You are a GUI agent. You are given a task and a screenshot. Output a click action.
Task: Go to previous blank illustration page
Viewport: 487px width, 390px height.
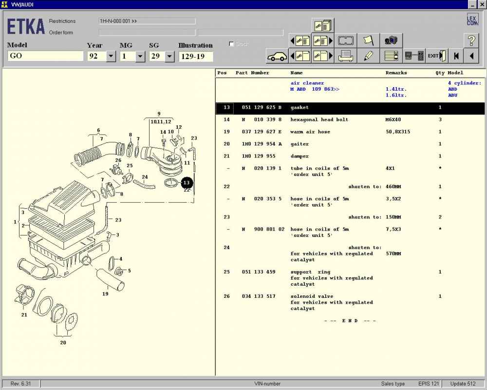tap(300, 56)
